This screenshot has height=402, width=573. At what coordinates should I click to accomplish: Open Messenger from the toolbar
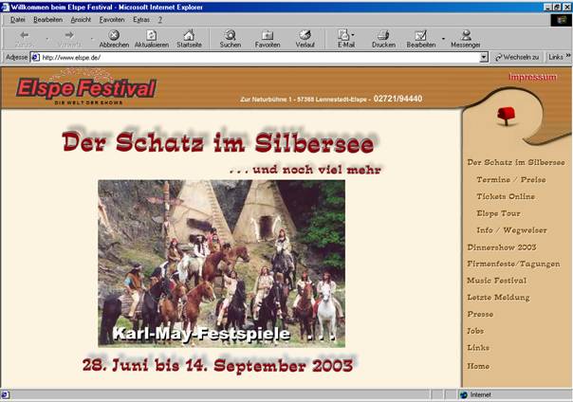pyautogui.click(x=466, y=38)
